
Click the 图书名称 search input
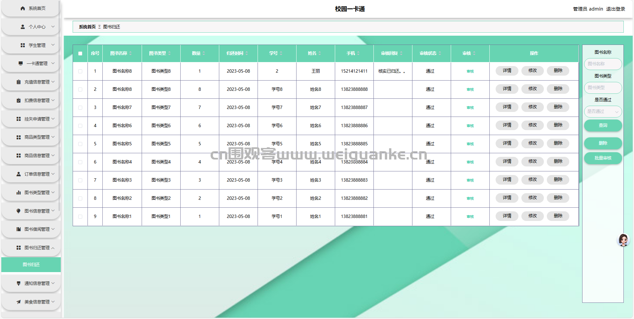tap(603, 64)
